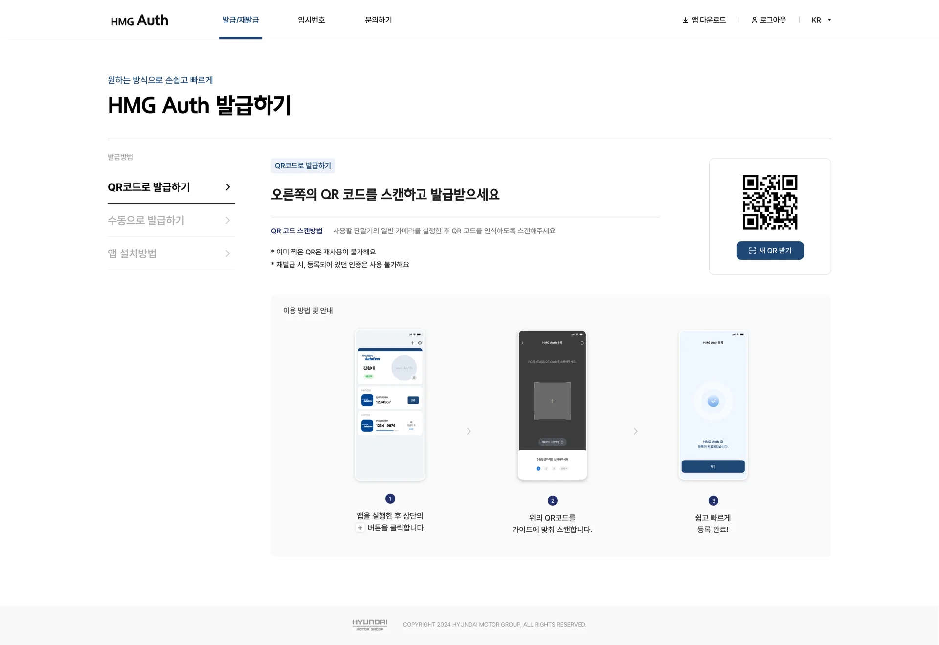
Task: Click the HMG Auth logo
Action: pos(139,20)
